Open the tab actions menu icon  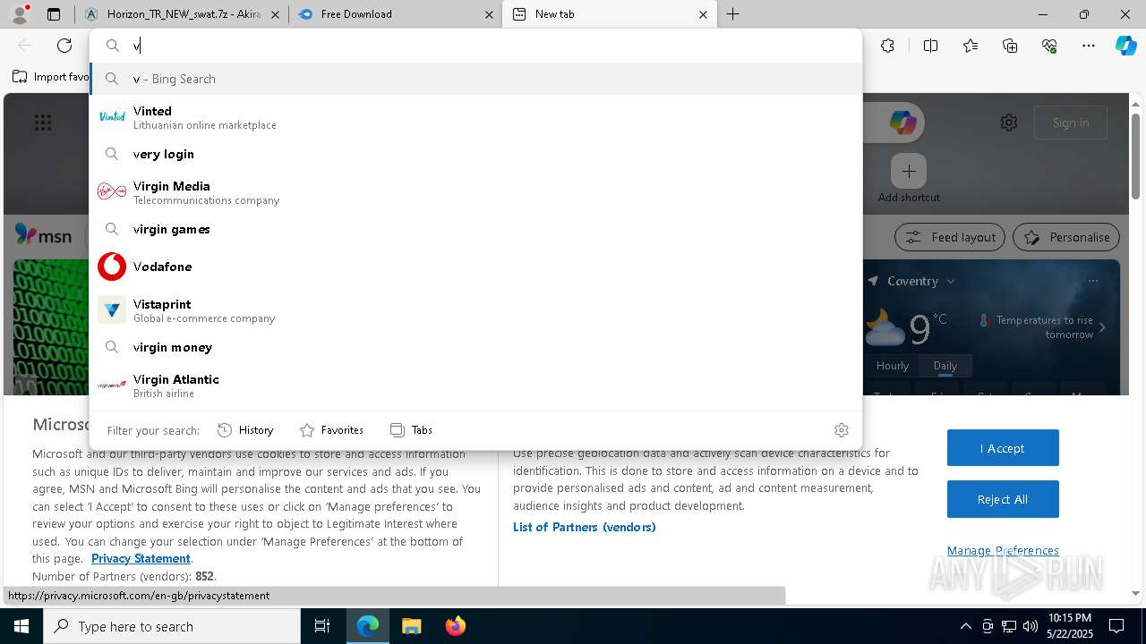54,14
